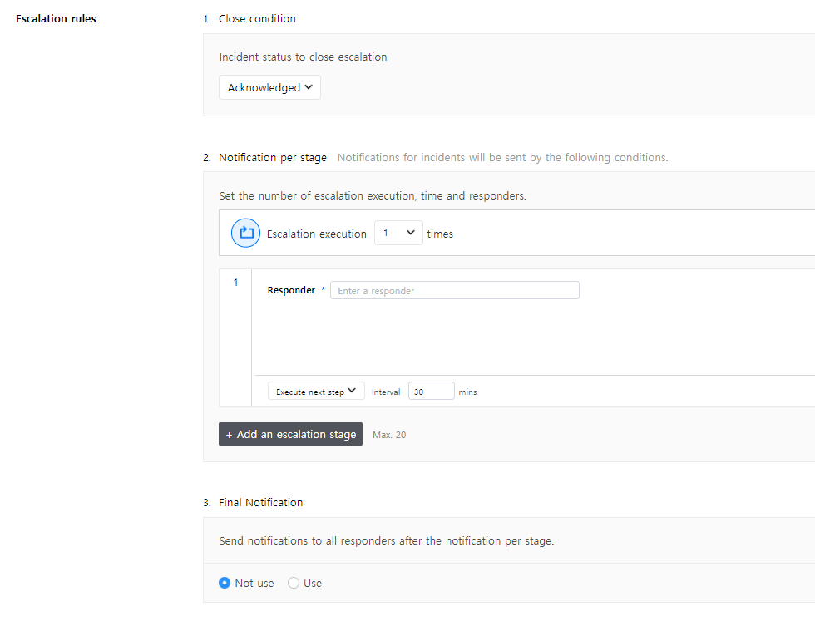
Task: Expand the Escalation execution times count dropdown
Action: pyautogui.click(x=398, y=234)
